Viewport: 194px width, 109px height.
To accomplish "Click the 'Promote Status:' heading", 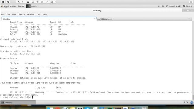I will [9, 58].
